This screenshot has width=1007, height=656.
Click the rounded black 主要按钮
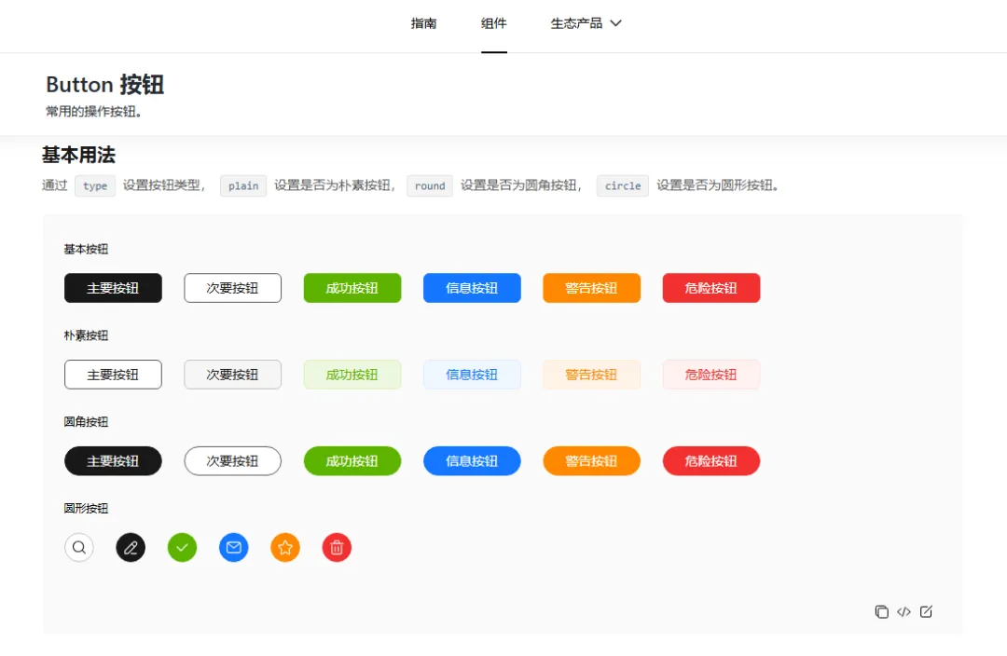pos(113,461)
